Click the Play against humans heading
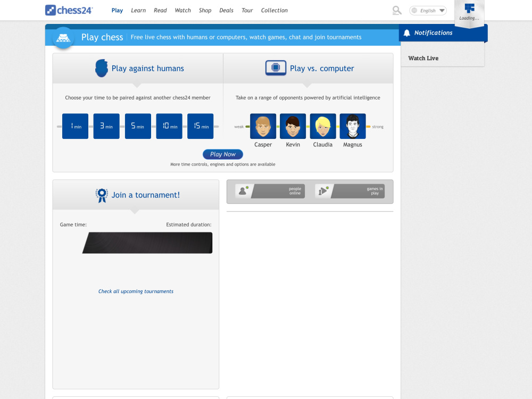 (x=147, y=69)
